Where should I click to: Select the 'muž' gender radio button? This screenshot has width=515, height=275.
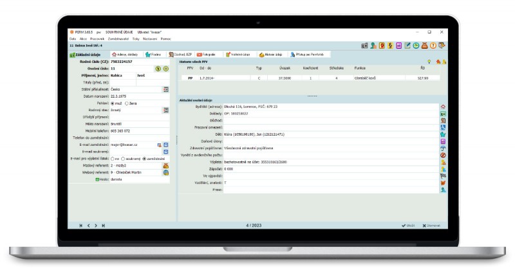click(x=113, y=103)
